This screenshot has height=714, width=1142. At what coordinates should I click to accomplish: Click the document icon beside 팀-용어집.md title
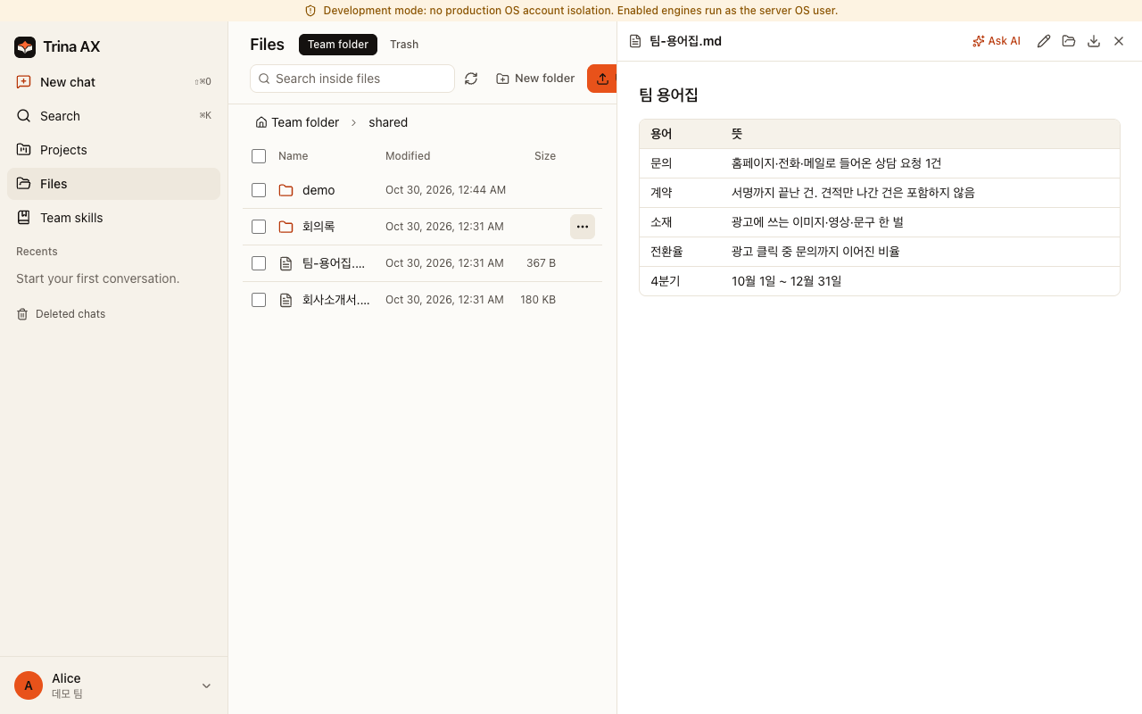(635, 41)
